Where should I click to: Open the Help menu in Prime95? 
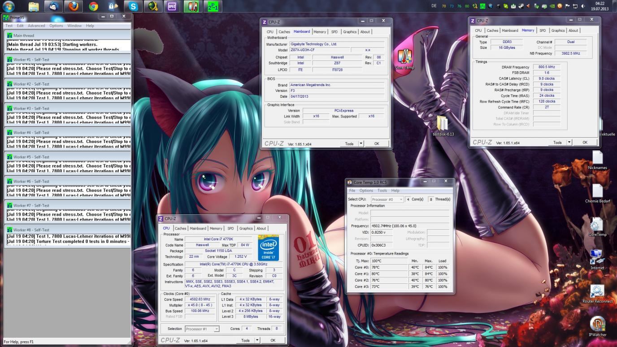[90, 26]
